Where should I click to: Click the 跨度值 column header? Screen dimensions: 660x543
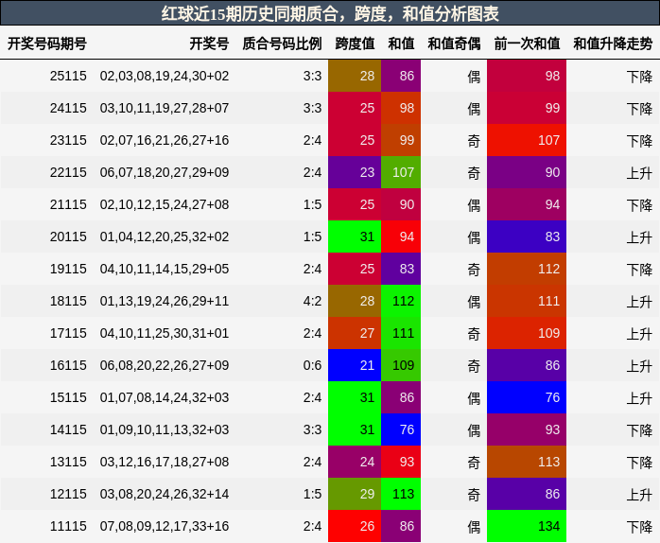(x=355, y=44)
